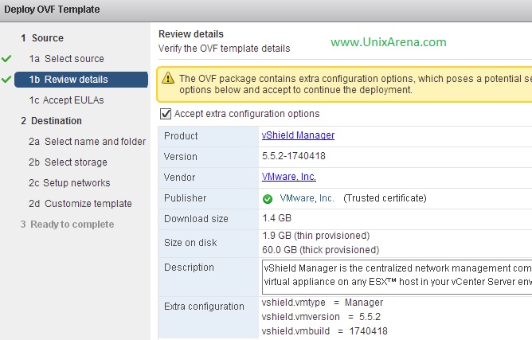Click the 60.0 GB (thick provisioned) text
The image size is (532, 340).
320,250
